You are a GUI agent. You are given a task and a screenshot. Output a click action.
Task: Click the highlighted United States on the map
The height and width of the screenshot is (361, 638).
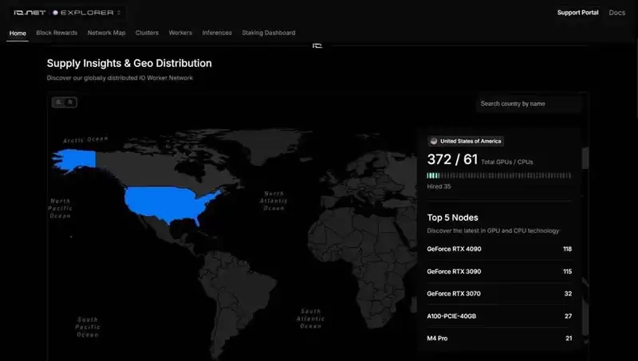[169, 203]
